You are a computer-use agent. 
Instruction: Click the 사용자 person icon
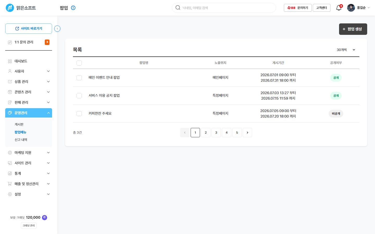[10, 71]
